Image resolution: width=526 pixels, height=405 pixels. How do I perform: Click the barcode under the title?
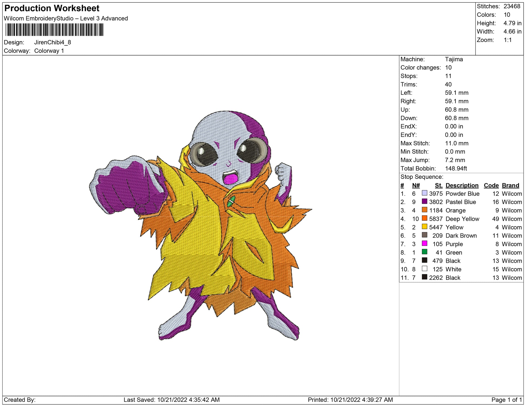(x=54, y=30)
